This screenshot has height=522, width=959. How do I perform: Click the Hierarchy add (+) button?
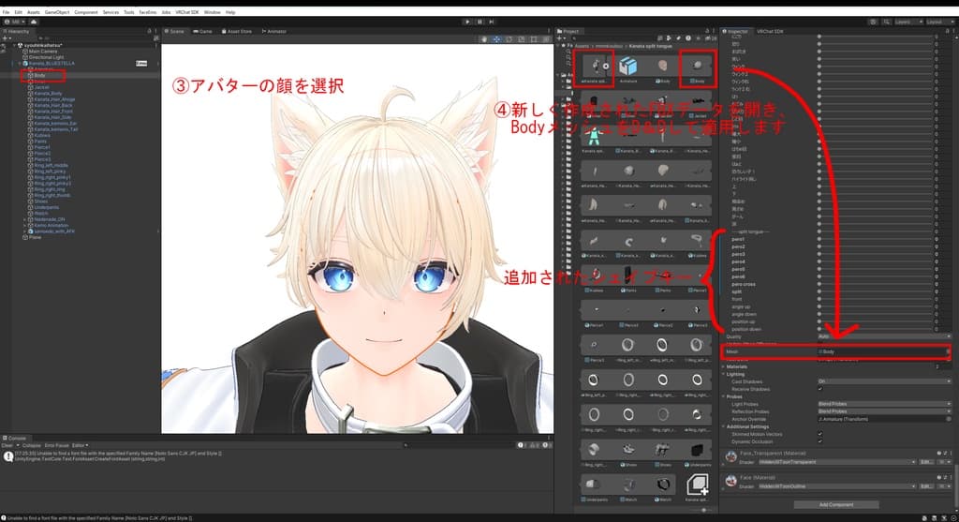6,37
